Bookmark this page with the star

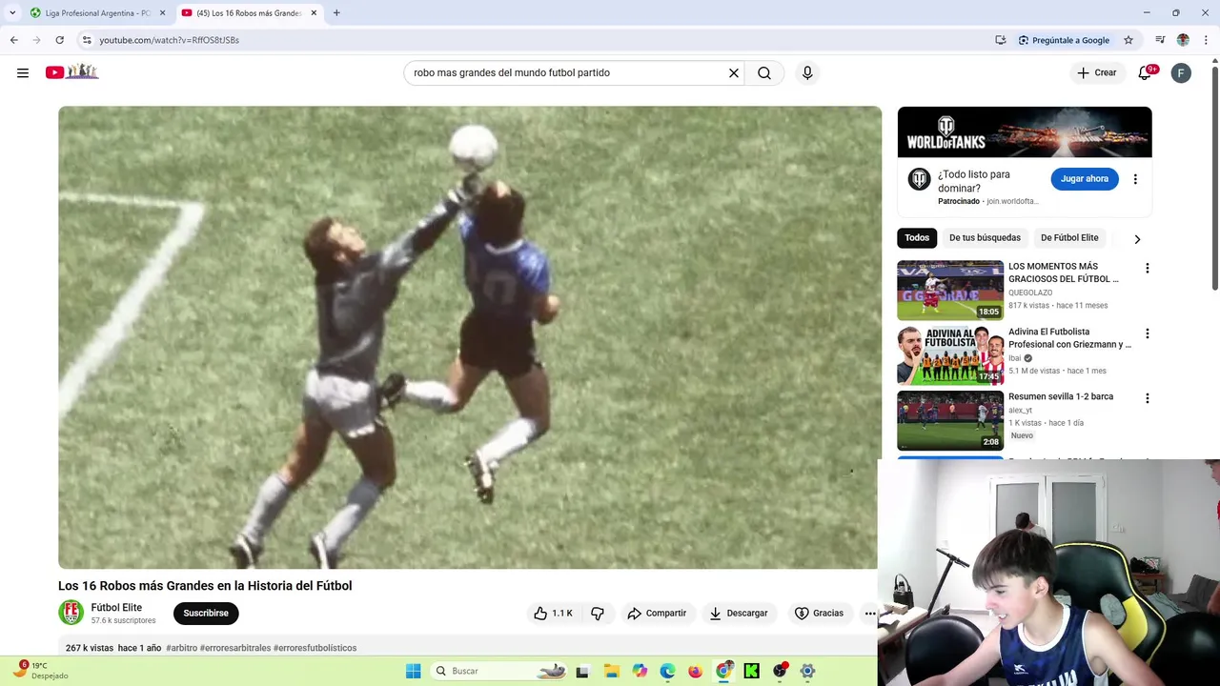(1128, 40)
